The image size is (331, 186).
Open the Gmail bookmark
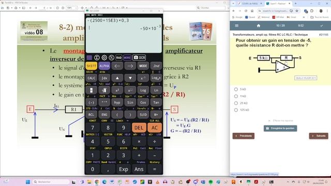click(291, 17)
